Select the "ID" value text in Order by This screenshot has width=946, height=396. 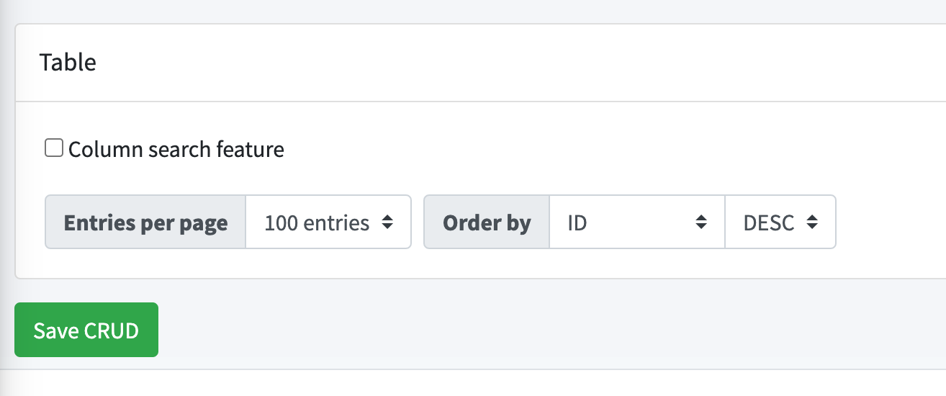tap(577, 222)
